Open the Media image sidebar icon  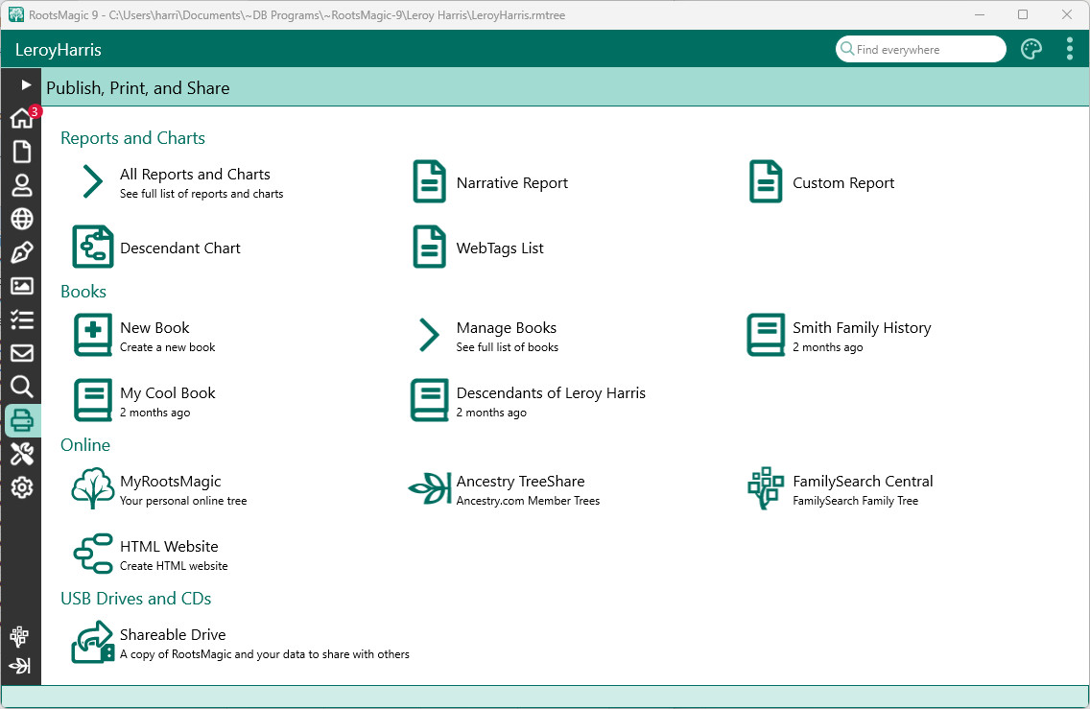[x=21, y=286]
